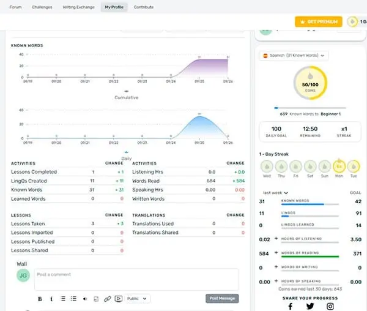Open the Contribute tab
Image resolution: width=367 pixels, height=311 pixels.
pos(144,7)
